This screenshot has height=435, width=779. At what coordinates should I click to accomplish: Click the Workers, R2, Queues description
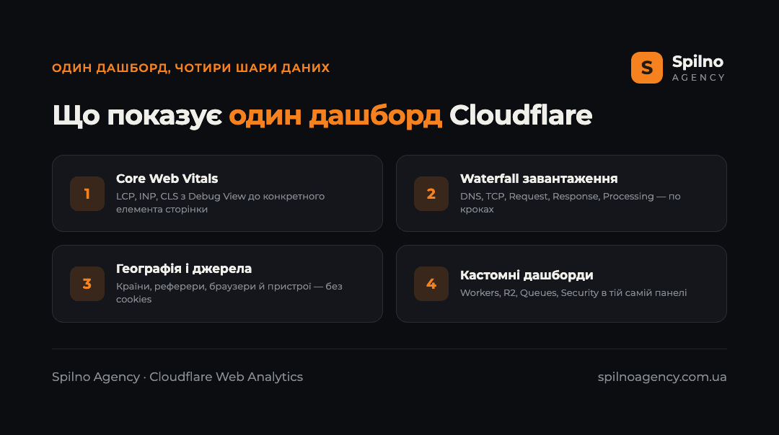573,293
